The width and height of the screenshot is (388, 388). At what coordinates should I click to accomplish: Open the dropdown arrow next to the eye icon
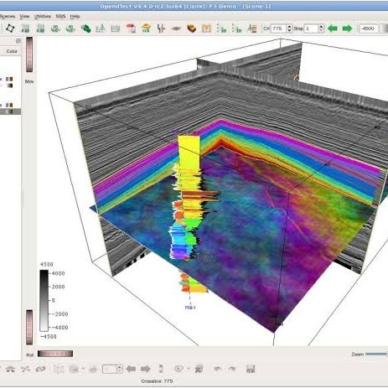click(x=188, y=369)
